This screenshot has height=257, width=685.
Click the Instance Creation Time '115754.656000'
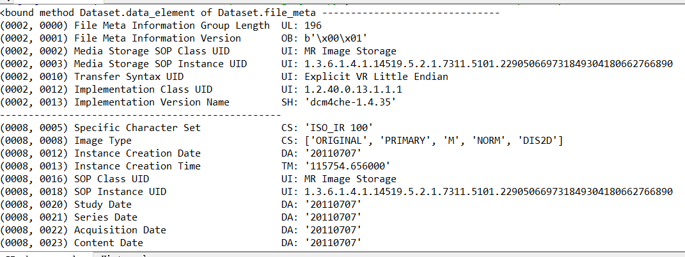point(347,166)
